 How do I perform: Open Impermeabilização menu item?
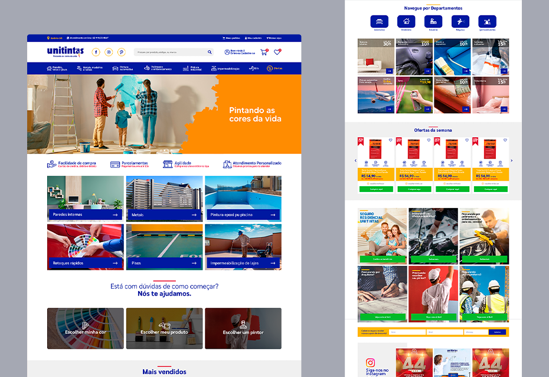[x=225, y=68]
